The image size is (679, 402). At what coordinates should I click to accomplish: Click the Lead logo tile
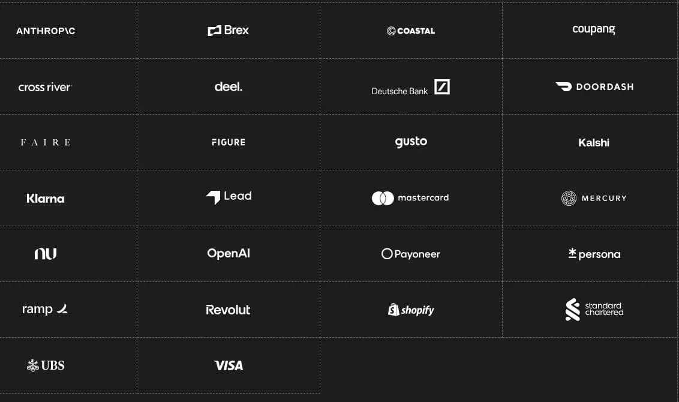228,197
